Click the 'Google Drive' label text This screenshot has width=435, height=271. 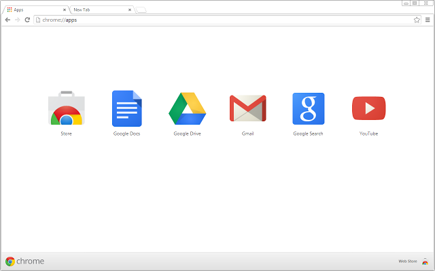click(x=188, y=133)
